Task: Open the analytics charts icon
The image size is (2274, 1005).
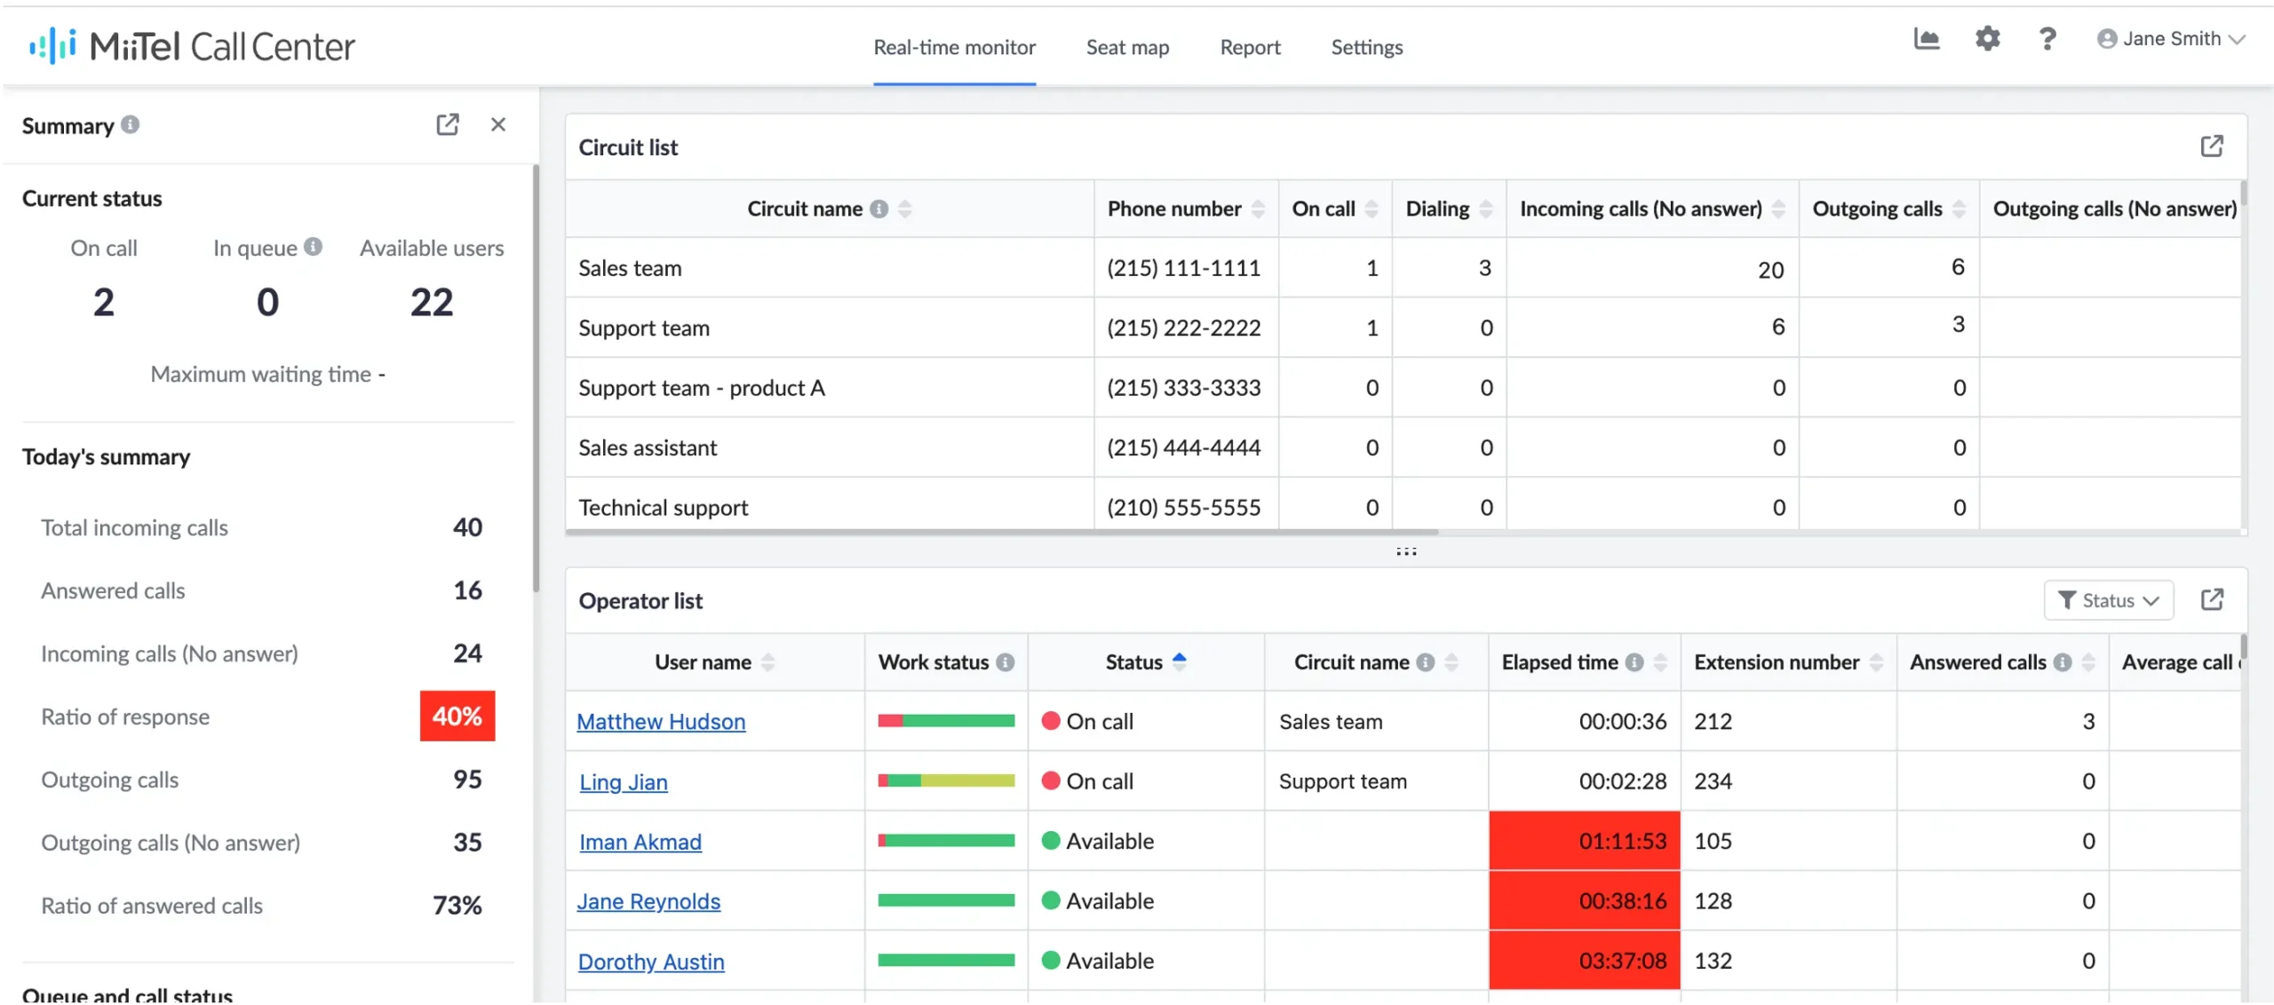Action: click(x=1927, y=39)
